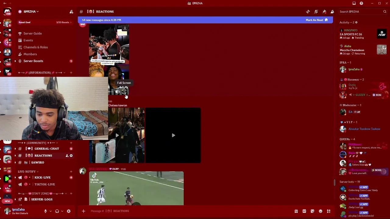The width and height of the screenshot is (390, 219).
Task: Go back using the title bar arrow
Action: 5,3
